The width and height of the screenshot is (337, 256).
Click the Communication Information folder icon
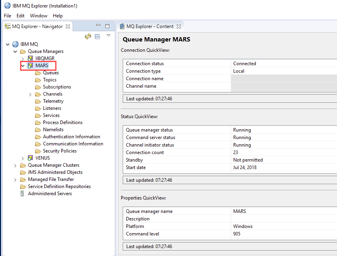coord(38,144)
